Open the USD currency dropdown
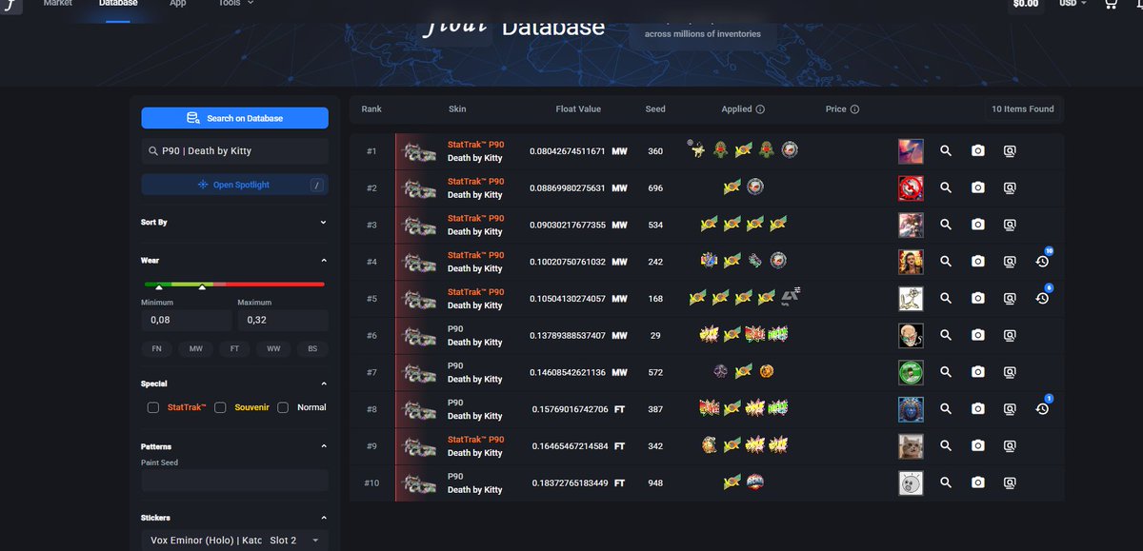The width and height of the screenshot is (1143, 551). click(1073, 4)
